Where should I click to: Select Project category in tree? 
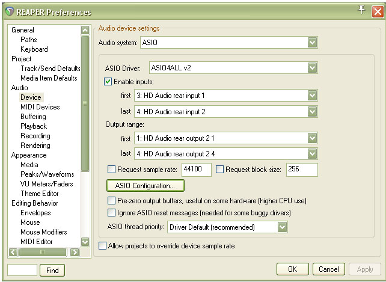22,59
